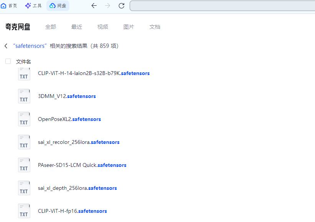Select the 视频 category tab
Image resolution: width=315 pixels, height=222 pixels.
tap(103, 27)
